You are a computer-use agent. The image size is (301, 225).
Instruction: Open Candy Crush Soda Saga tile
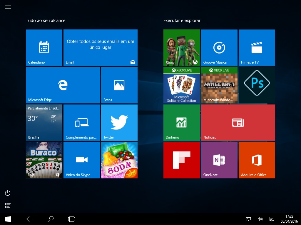(x=119, y=160)
